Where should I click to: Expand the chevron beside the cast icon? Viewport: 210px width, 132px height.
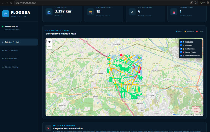(x=204, y=3)
